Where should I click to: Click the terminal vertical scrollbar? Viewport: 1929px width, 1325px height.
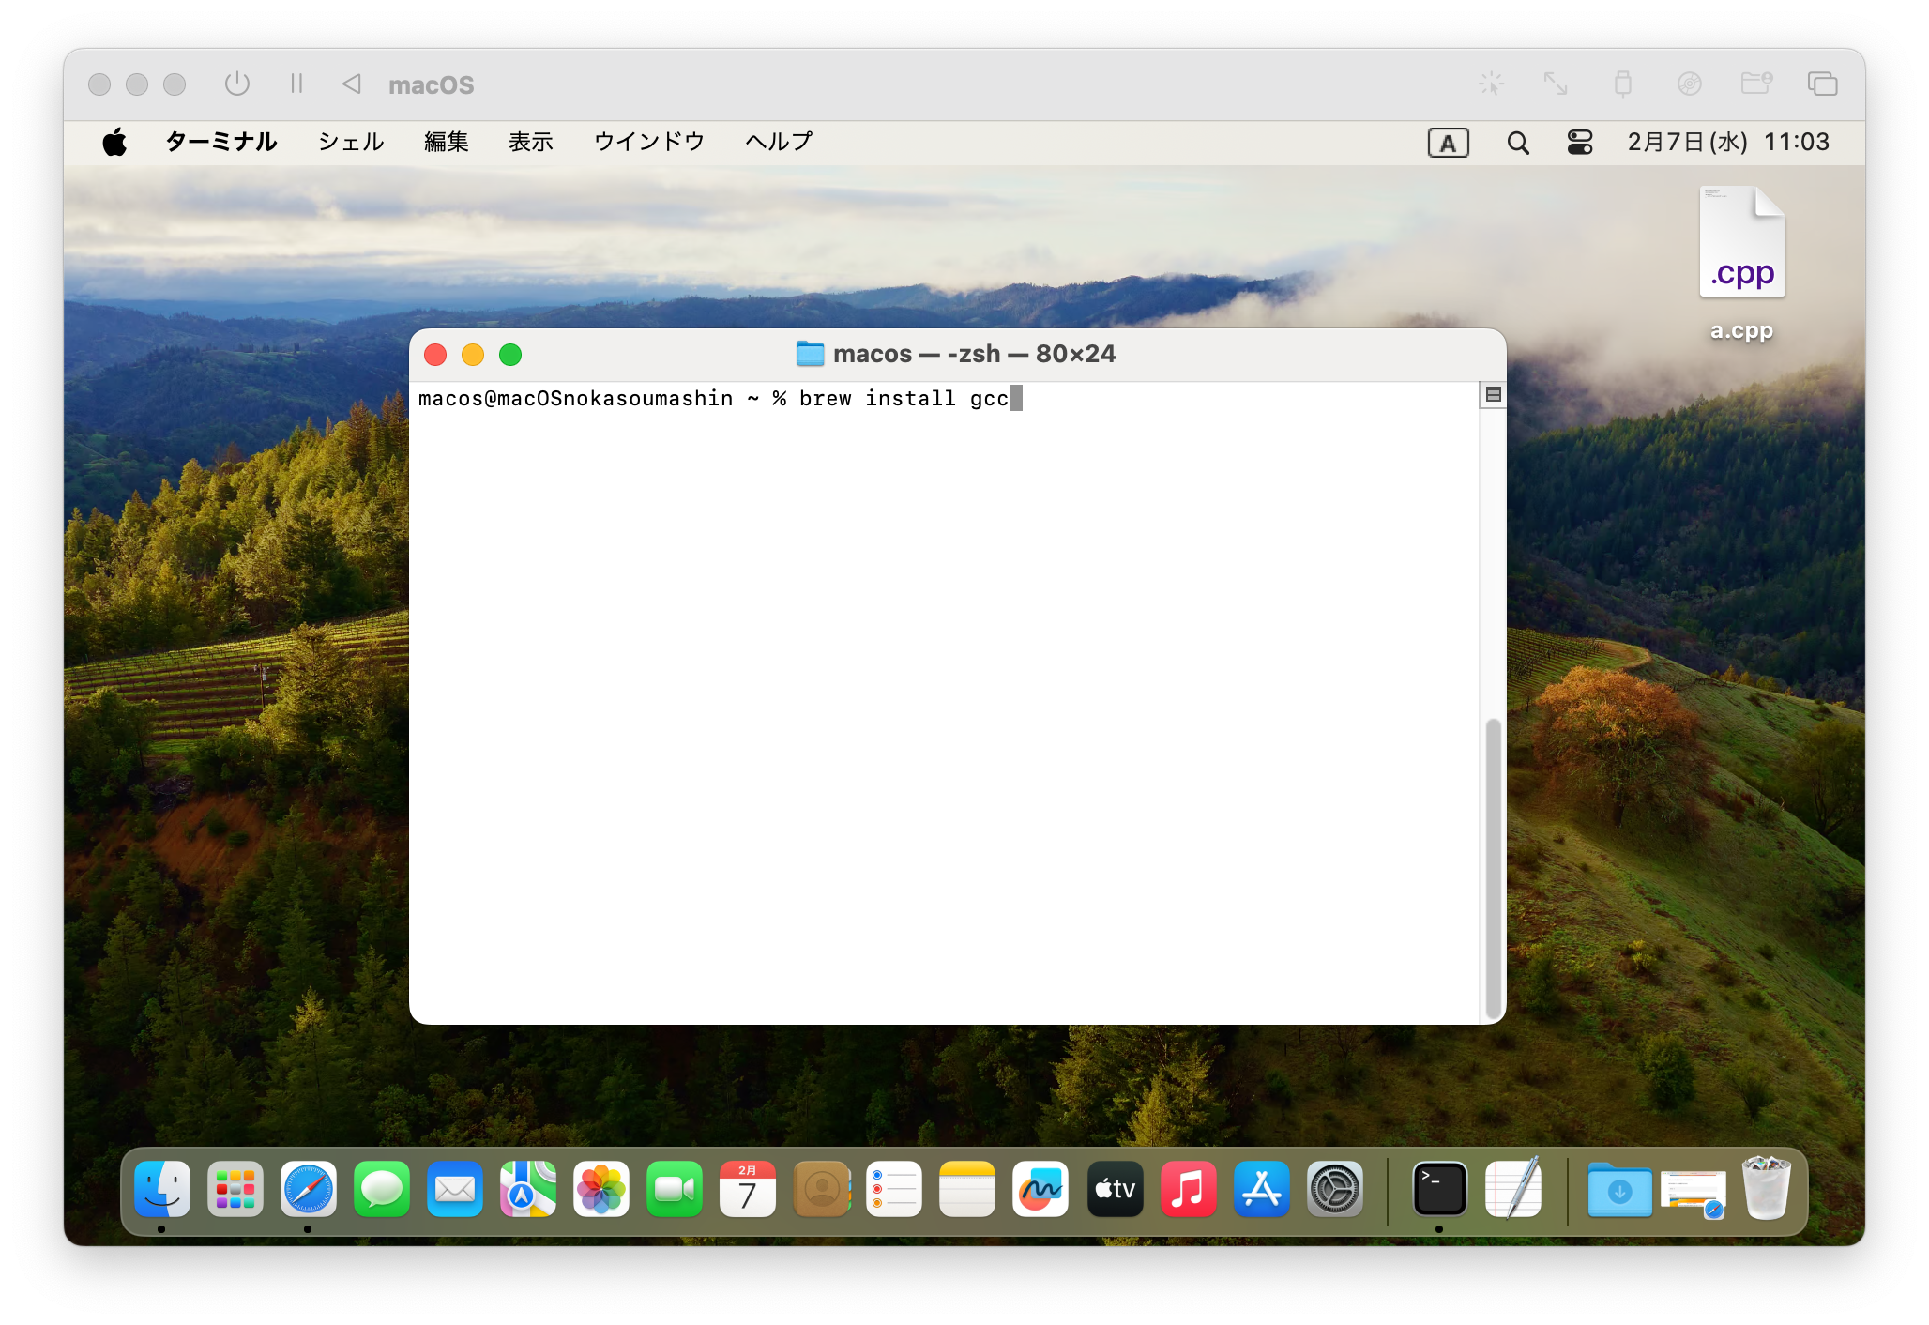point(1493,868)
